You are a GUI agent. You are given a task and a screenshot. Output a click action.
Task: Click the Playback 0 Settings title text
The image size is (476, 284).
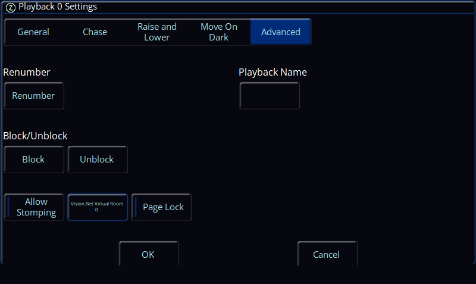[x=58, y=7]
